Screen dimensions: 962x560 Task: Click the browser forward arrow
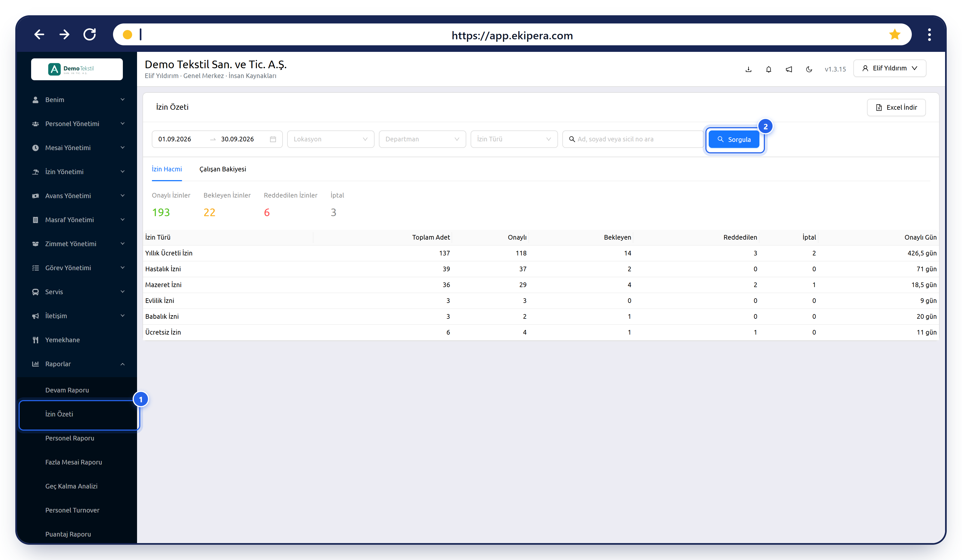click(64, 35)
